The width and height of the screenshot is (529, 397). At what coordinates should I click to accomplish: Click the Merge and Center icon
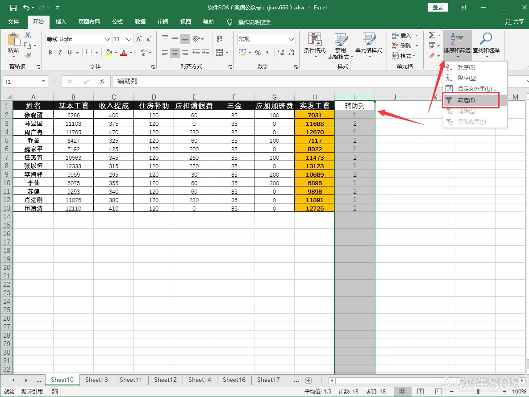[x=219, y=53]
